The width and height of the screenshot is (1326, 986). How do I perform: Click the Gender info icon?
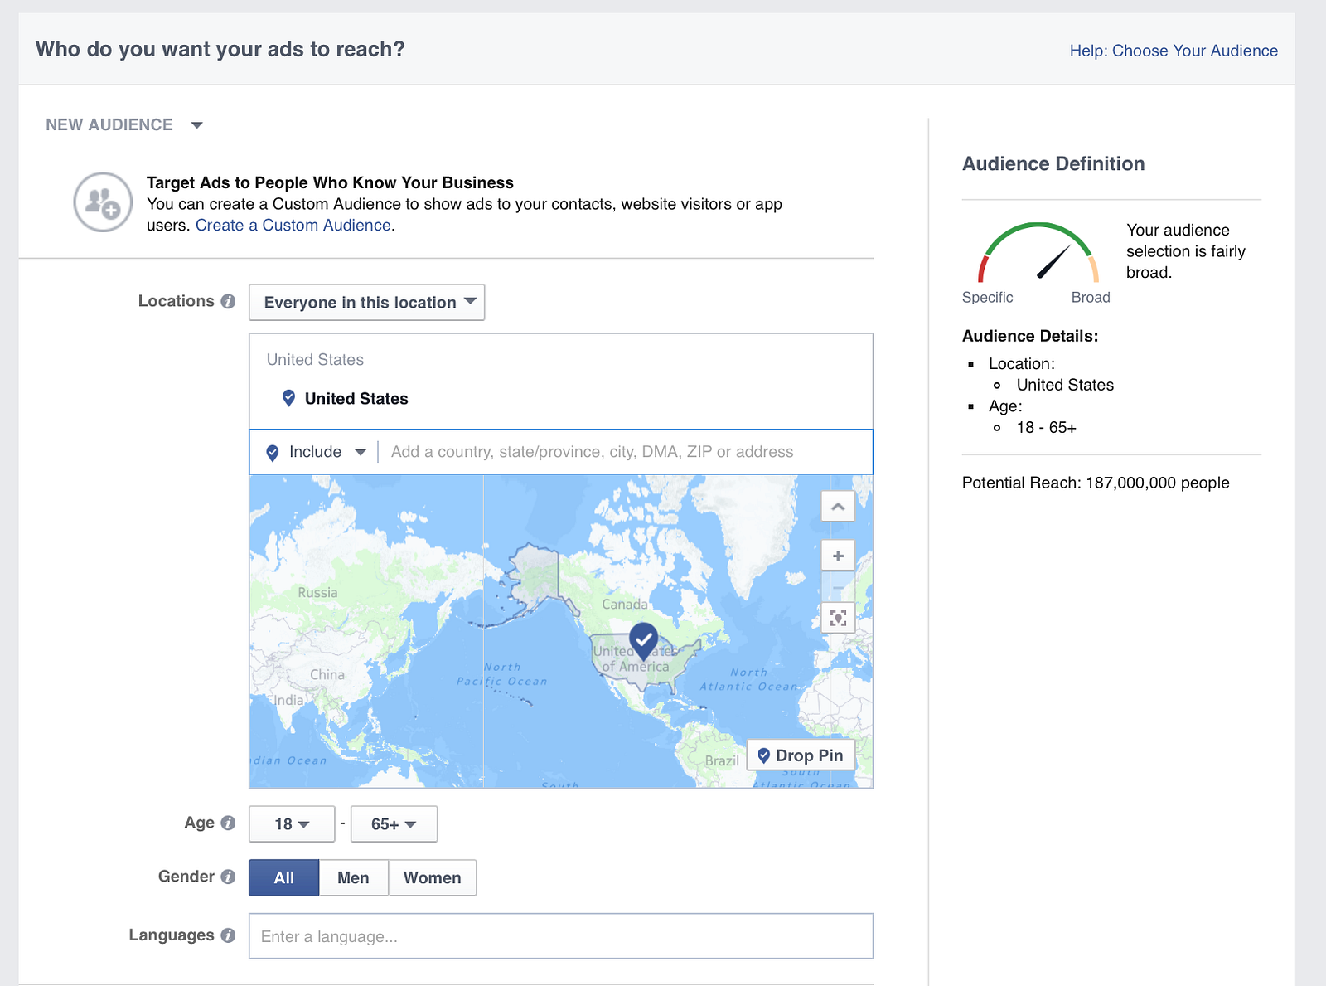tap(228, 877)
